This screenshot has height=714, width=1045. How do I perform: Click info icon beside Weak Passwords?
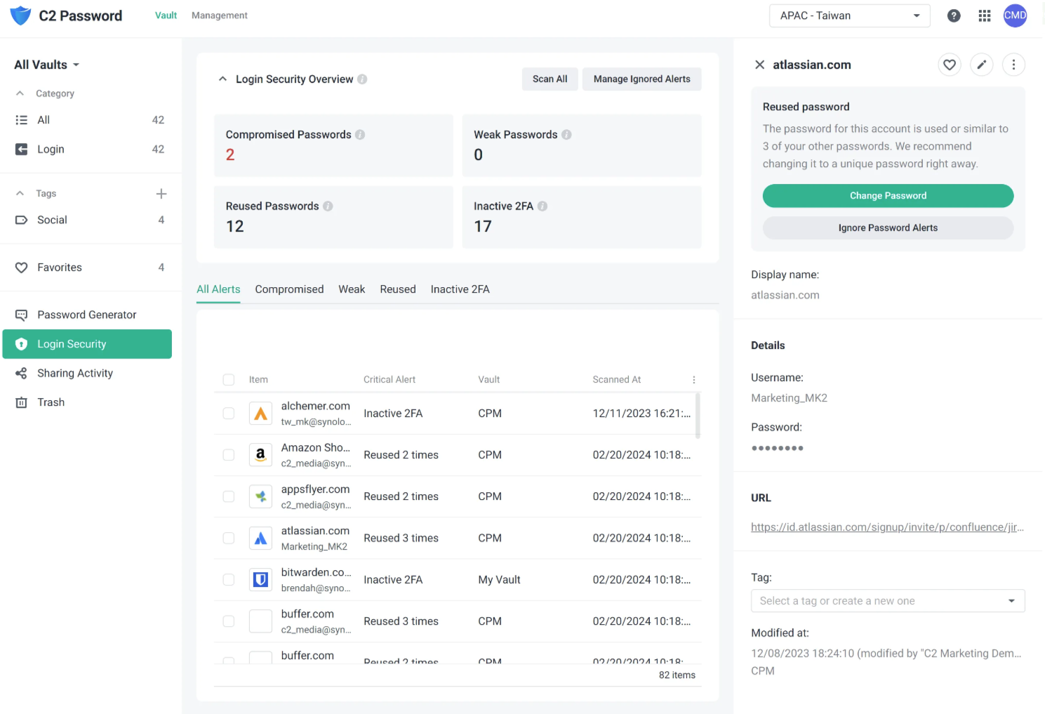tap(566, 135)
